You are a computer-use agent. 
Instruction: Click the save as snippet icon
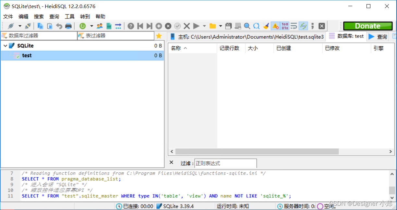[238, 26]
